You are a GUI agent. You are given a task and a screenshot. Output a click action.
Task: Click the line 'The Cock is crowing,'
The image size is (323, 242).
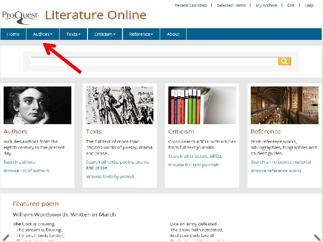35,224
